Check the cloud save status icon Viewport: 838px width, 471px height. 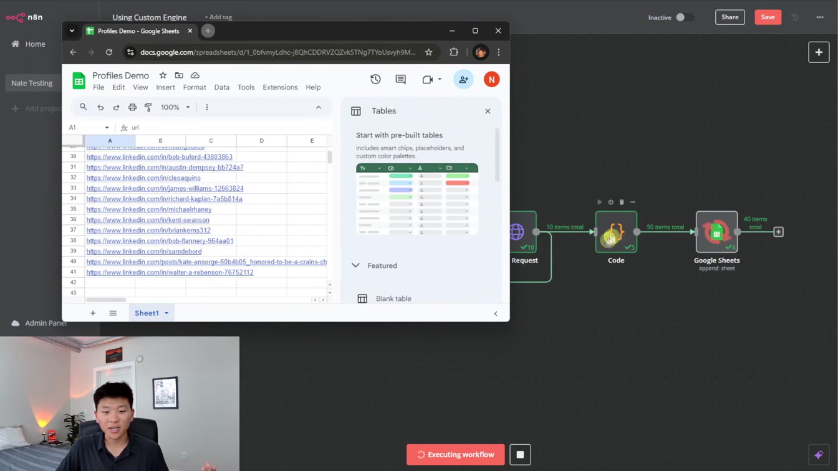point(195,75)
